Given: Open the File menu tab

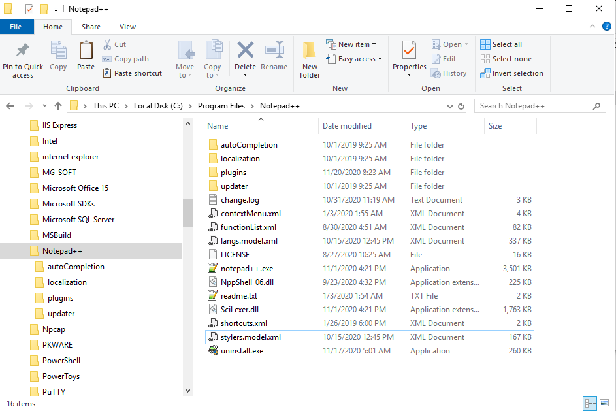Looking at the screenshot, I should click(16, 27).
